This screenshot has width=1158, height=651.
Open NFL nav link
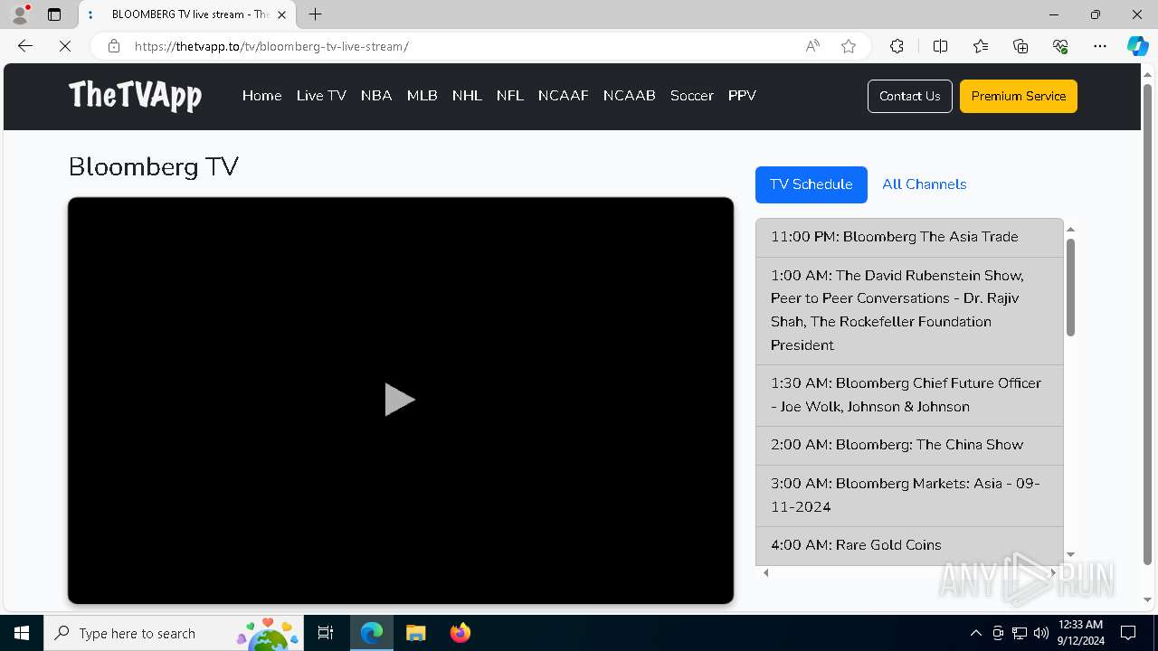tap(509, 96)
